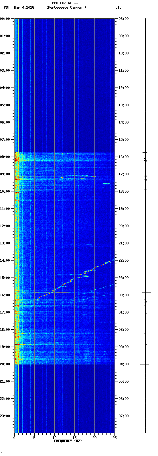The height and width of the screenshot is (456, 158).
Task: Click the '5' frequency tick label
Action: (34, 438)
